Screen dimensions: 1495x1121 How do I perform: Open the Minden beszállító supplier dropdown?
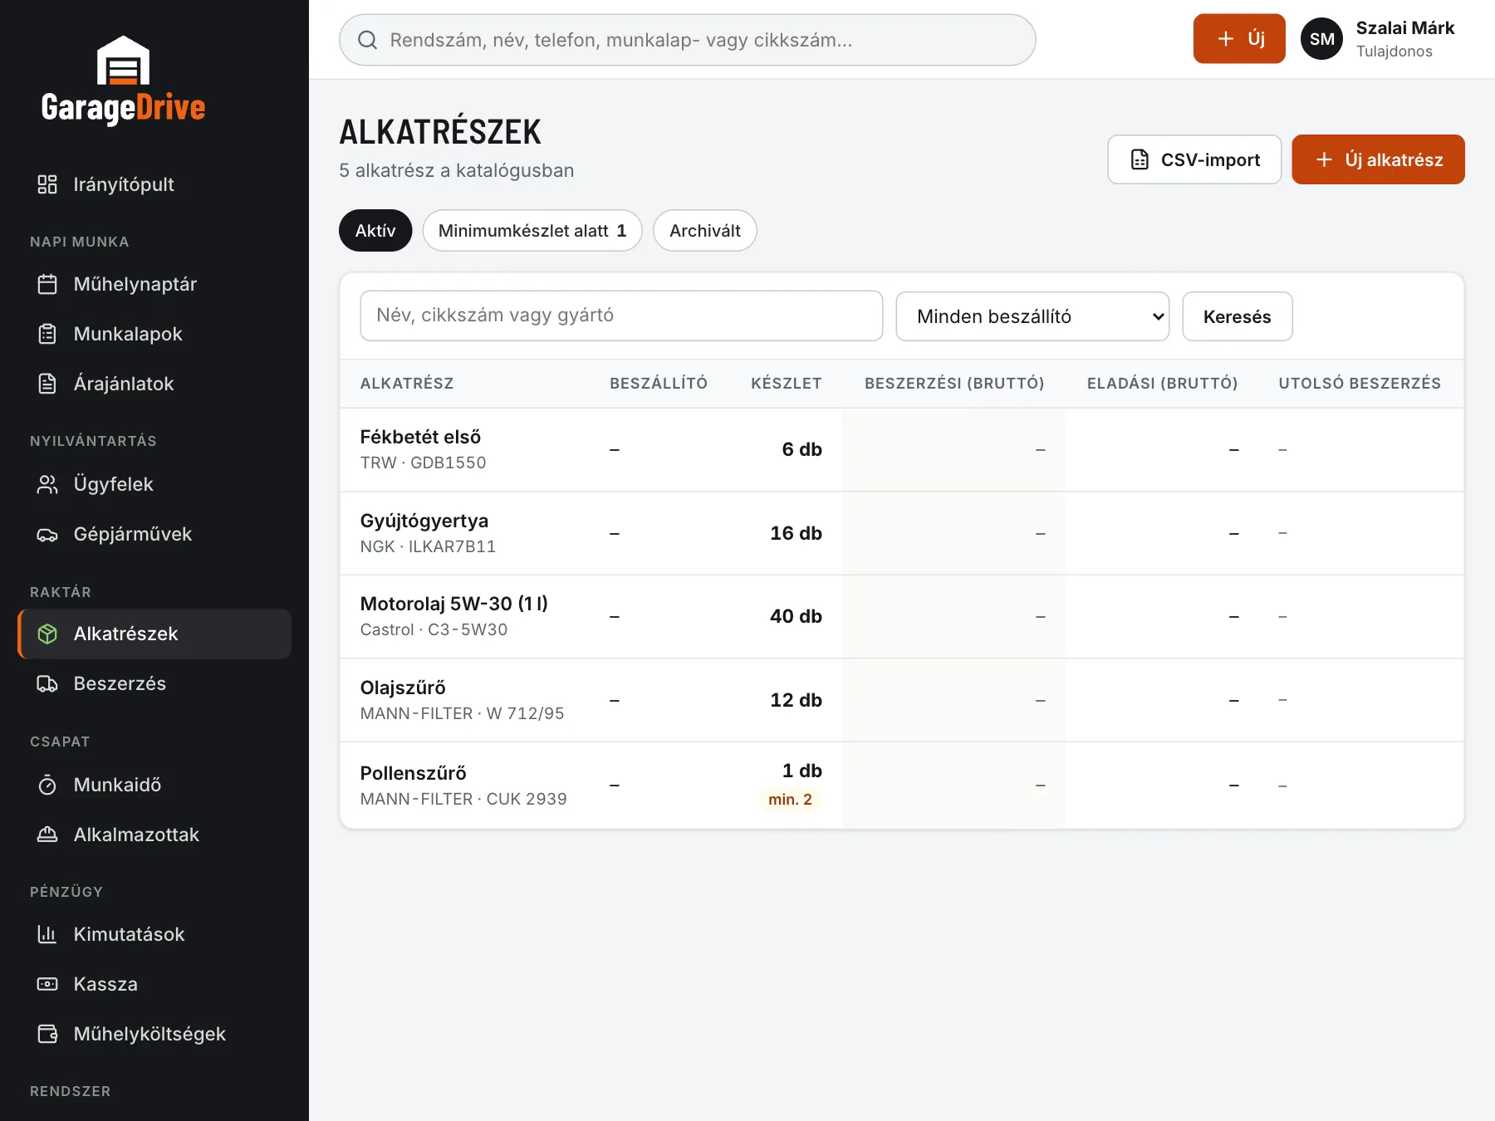pyautogui.click(x=1032, y=316)
